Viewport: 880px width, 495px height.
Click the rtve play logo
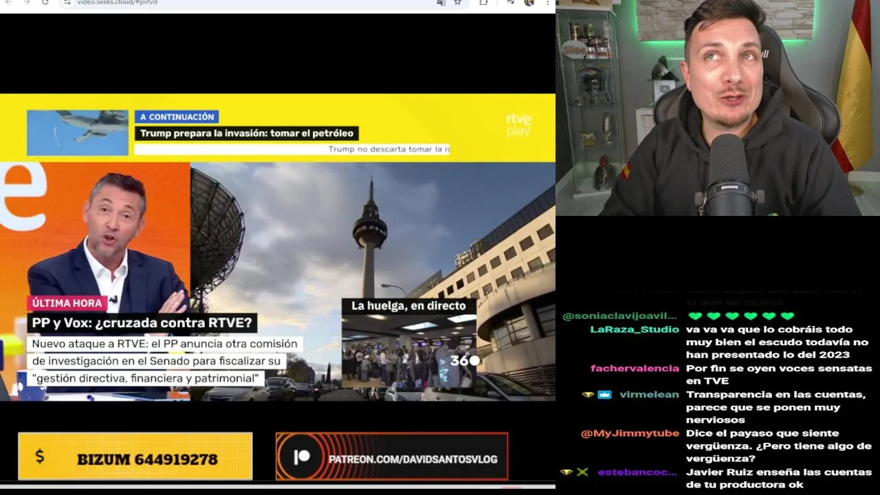click(x=519, y=125)
